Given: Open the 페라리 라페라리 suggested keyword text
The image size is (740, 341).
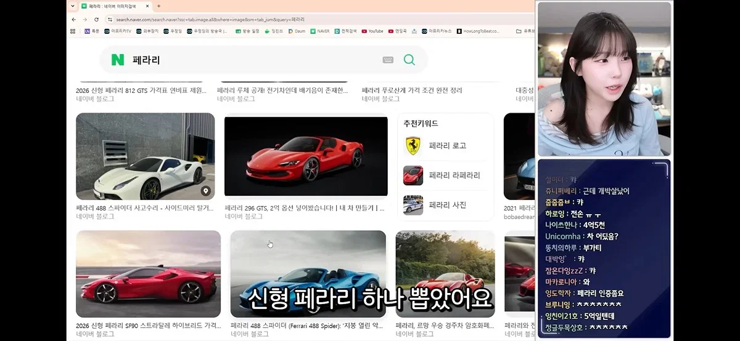Looking at the screenshot, I should pyautogui.click(x=454, y=175).
